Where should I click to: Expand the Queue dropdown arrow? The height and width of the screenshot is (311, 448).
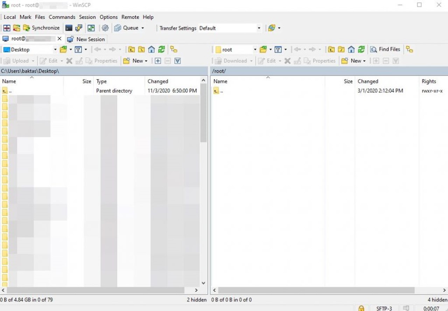pyautogui.click(x=143, y=28)
